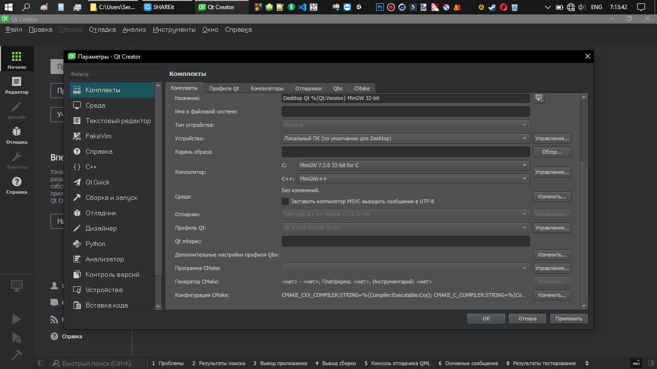
Task: Select Анализатор category in settings list
Action: (x=113, y=259)
